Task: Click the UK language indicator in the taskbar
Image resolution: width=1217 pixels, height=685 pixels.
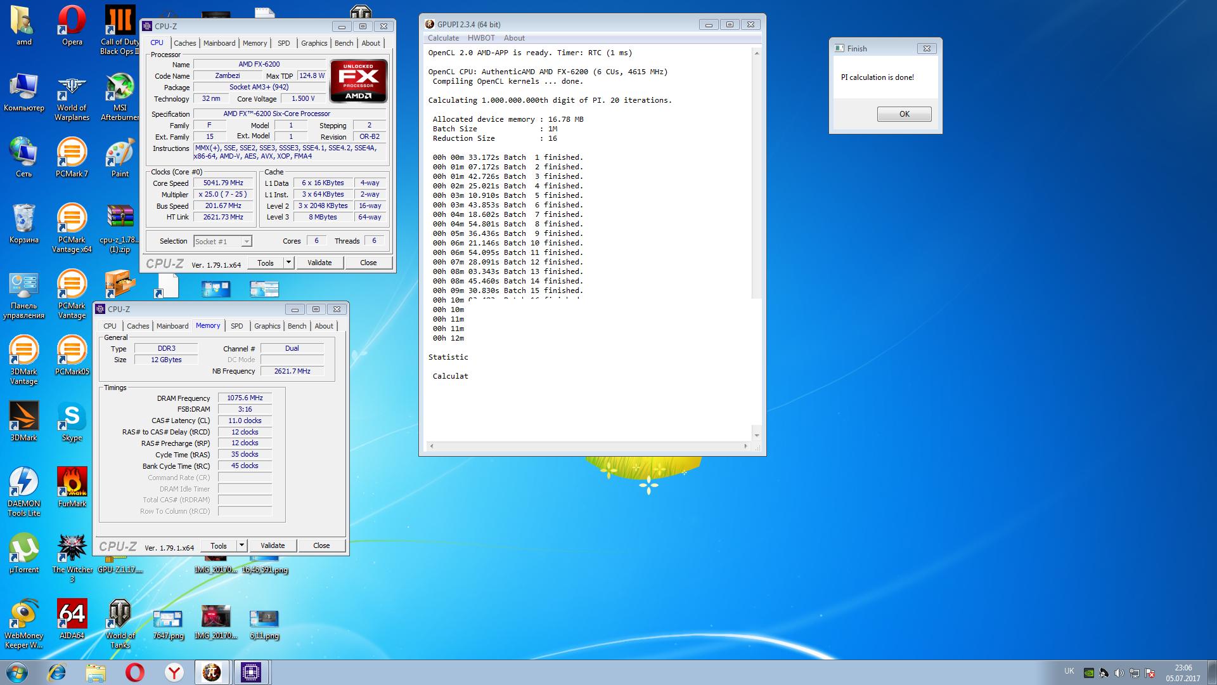Action: pyautogui.click(x=1069, y=671)
